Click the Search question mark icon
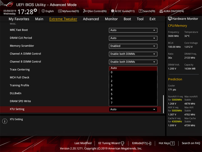The width and height of the screenshot is (202, 152). click(141, 11)
